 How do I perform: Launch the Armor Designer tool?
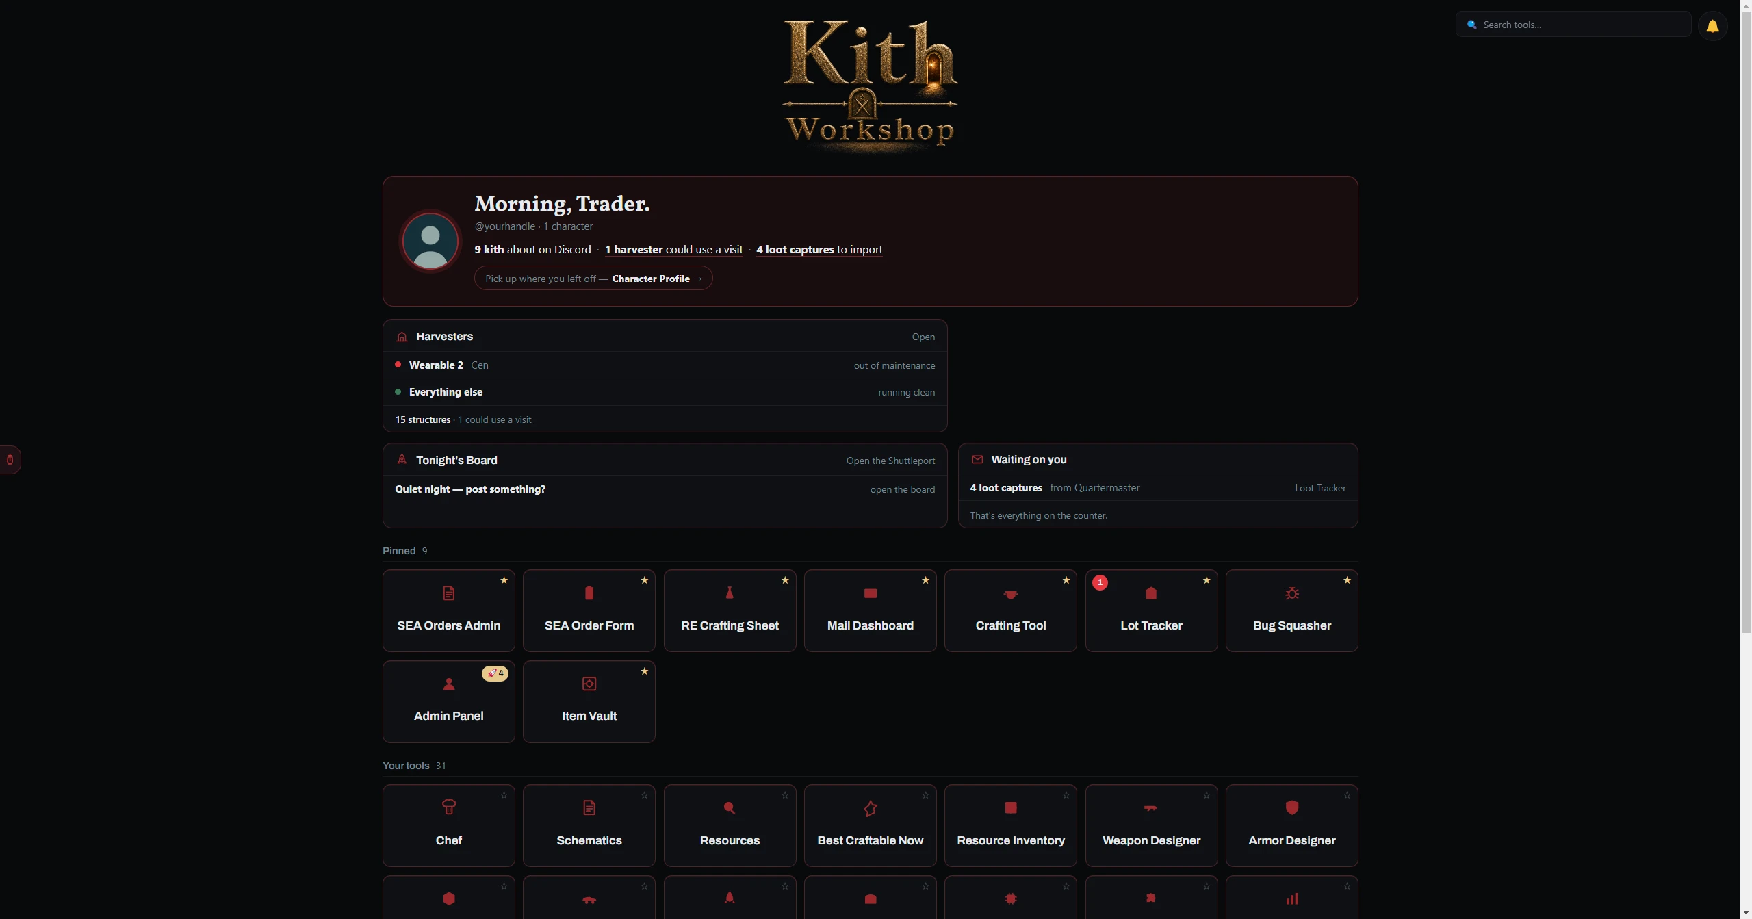[1292, 825]
